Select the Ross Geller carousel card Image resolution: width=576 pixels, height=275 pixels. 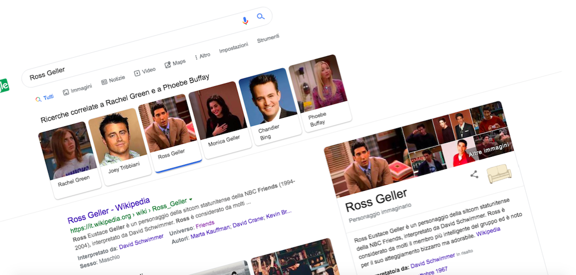[x=170, y=132]
